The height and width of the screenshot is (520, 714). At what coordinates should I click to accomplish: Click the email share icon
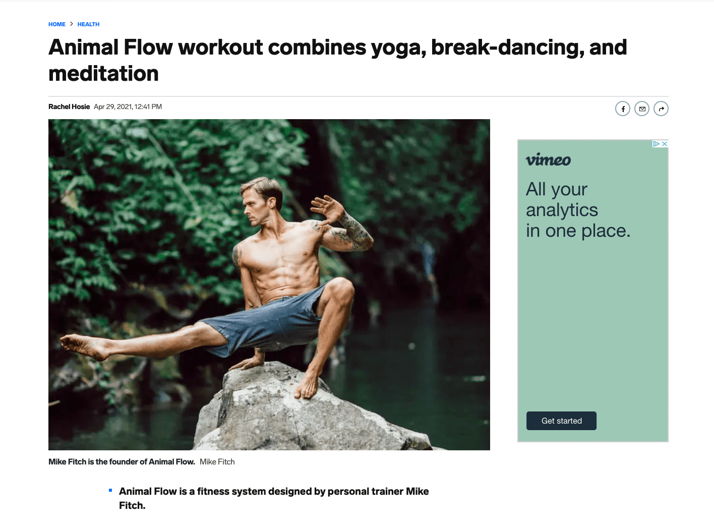[642, 109]
